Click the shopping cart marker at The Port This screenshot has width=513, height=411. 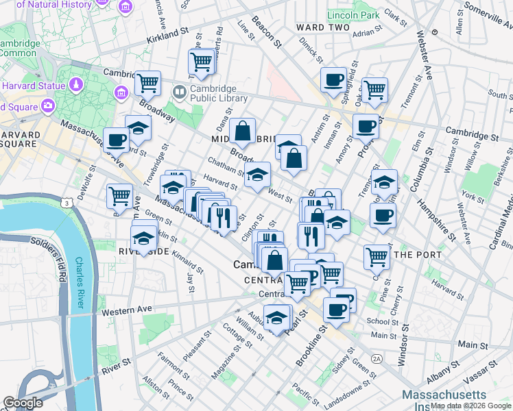(x=377, y=258)
